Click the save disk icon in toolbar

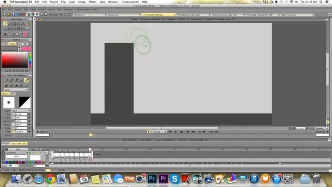coord(13,14)
